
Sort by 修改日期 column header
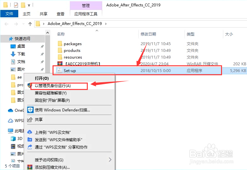[148, 34]
